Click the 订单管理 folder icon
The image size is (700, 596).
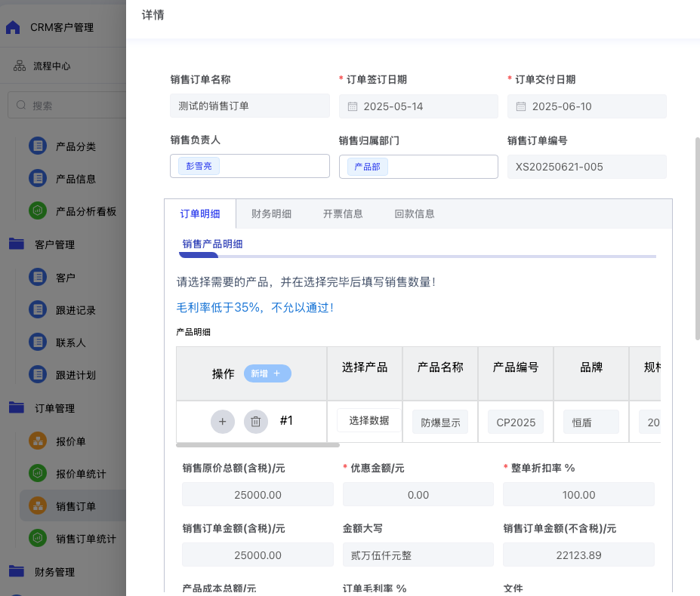pos(17,407)
